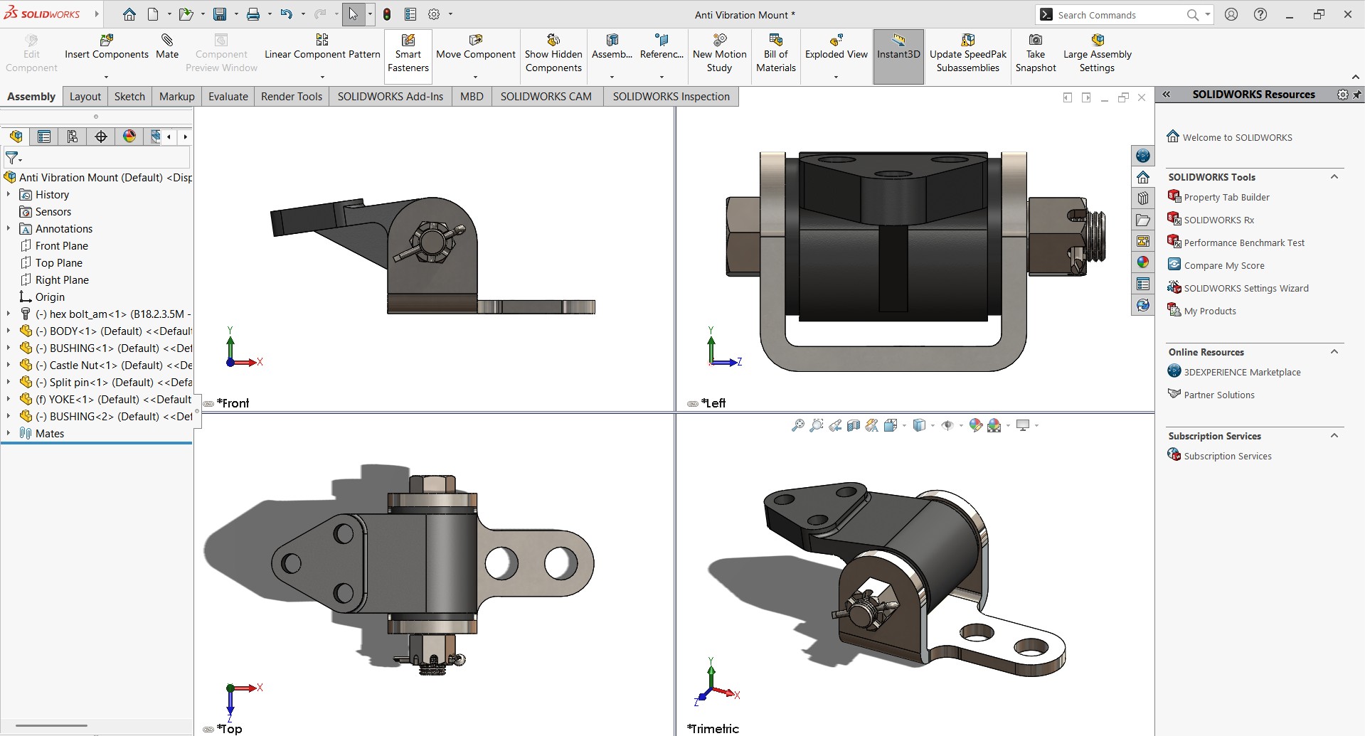Toggle Instant3D mode
This screenshot has height=736, width=1365.
pyautogui.click(x=898, y=55)
